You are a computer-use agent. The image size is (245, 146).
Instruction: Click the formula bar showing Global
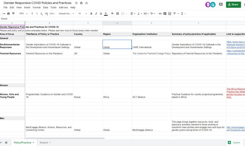pyautogui.click(x=123, y=19)
